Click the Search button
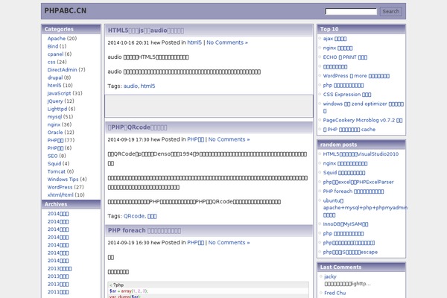Viewport: 447px width, 298px height. click(390, 11)
